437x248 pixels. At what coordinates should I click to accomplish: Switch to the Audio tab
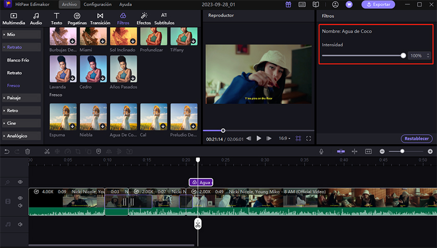click(36, 19)
